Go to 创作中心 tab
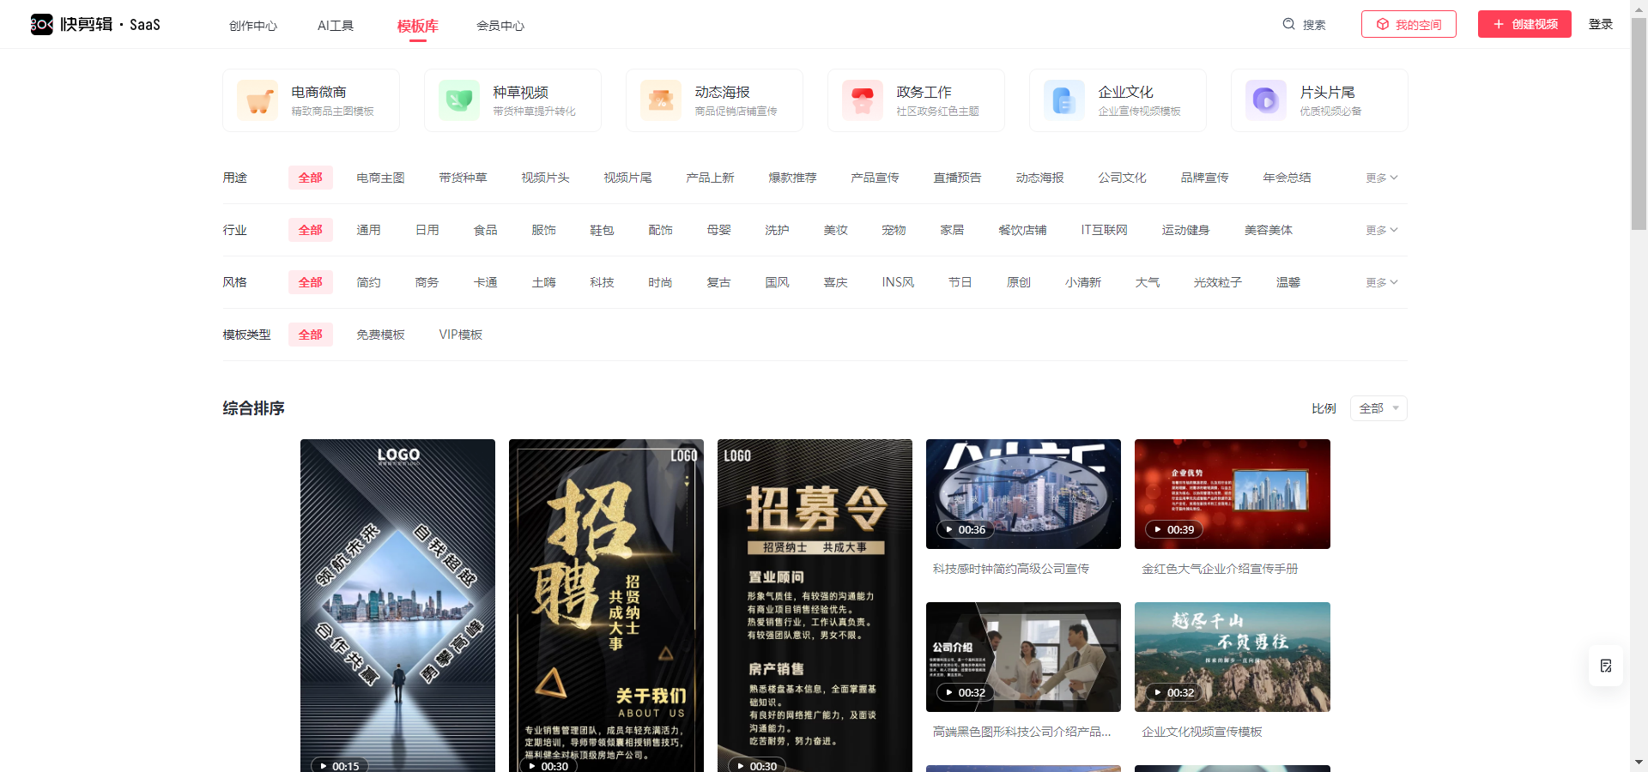Screen dimensions: 1648x772 [253, 26]
